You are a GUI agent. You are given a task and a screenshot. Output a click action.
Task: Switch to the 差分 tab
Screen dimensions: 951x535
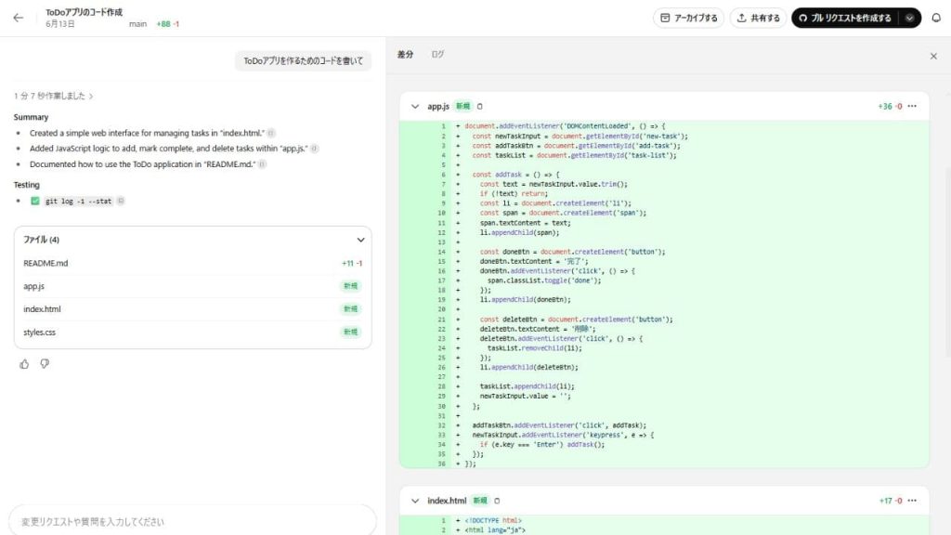point(405,54)
